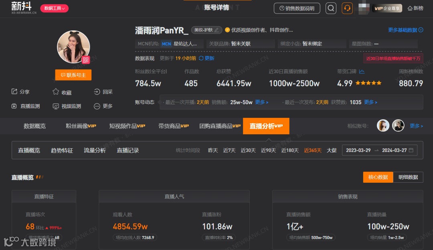
Task: Select 大促 time range
Action: pos(332,150)
